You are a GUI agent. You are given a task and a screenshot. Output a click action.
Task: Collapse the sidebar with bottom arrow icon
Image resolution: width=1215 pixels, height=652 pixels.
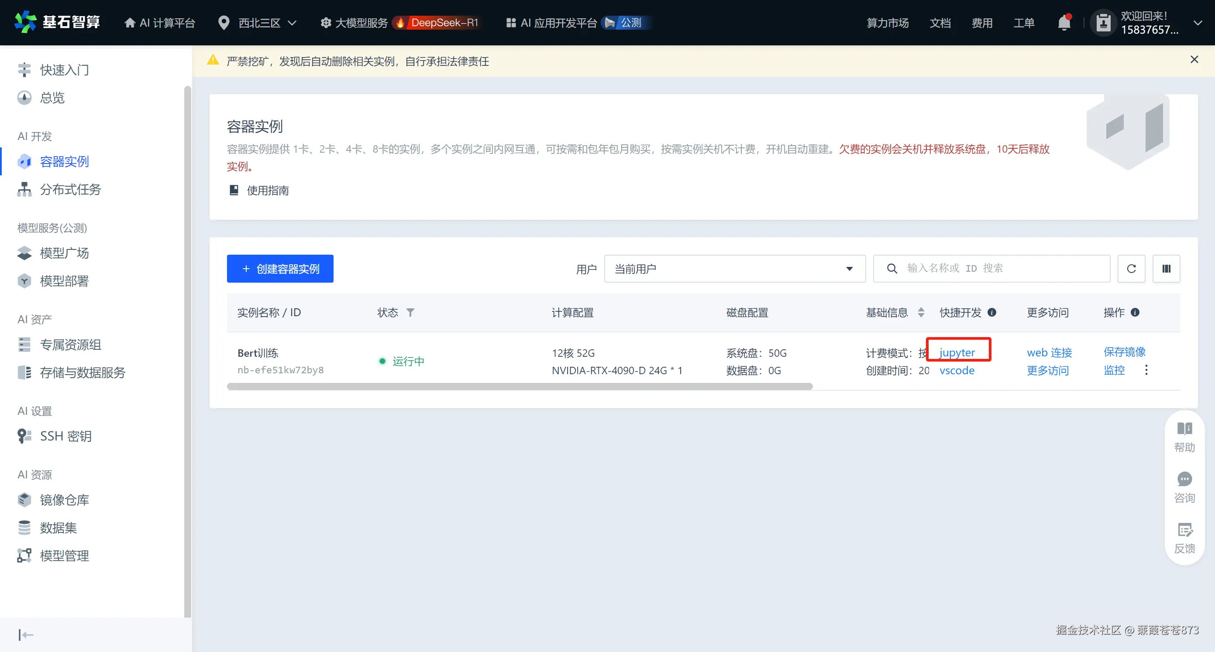25,635
